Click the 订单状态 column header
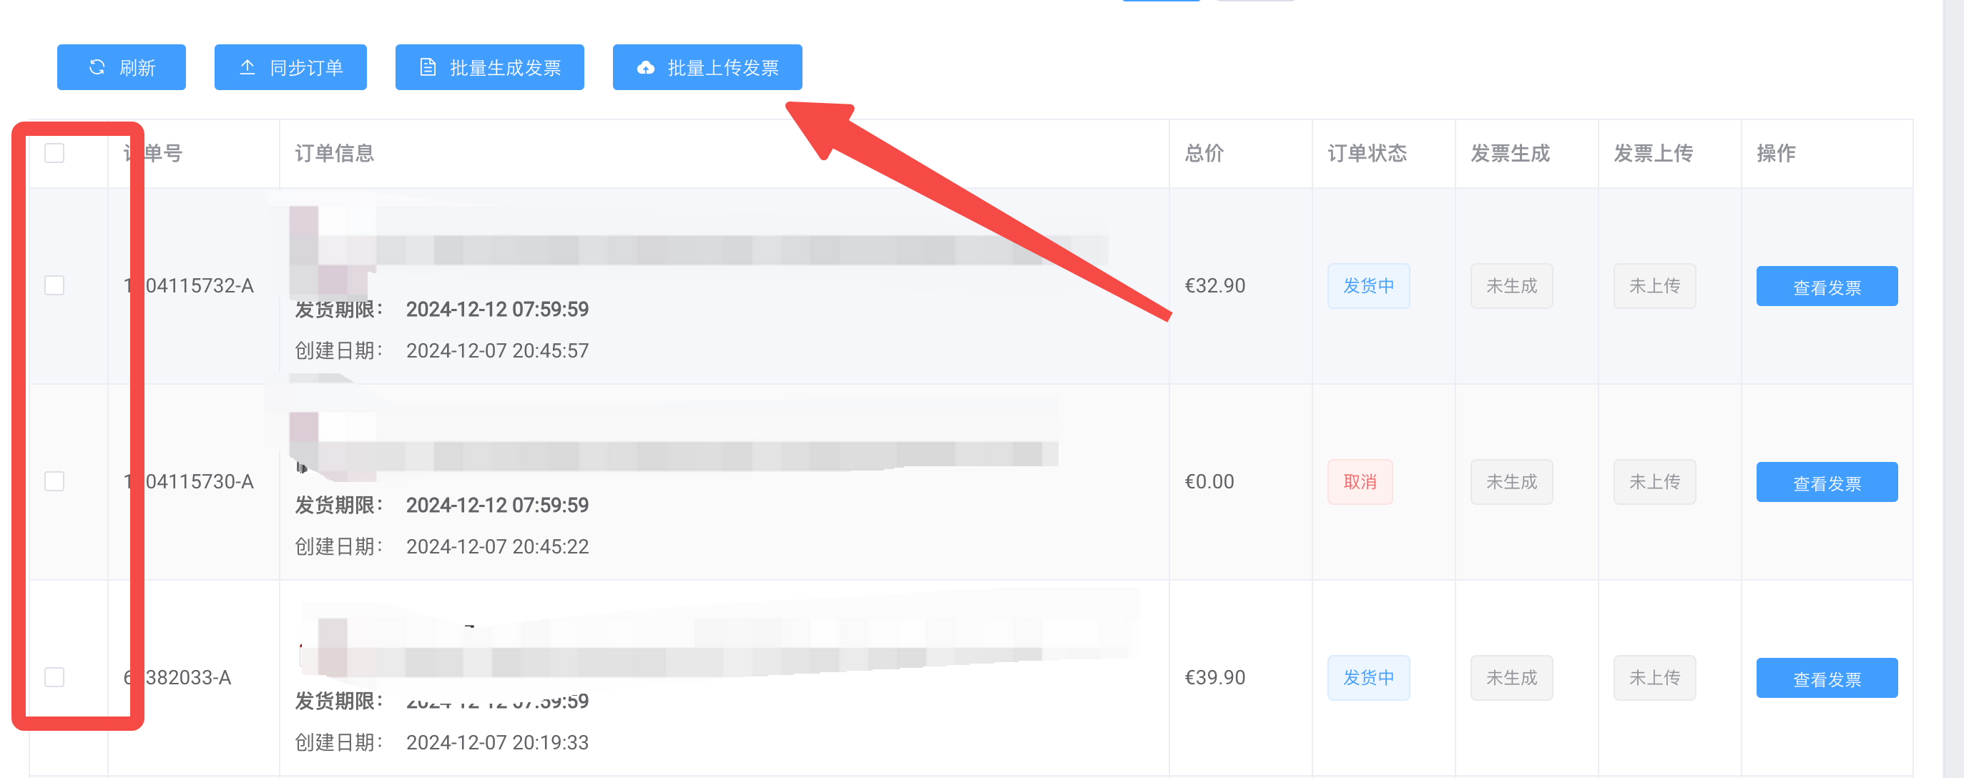This screenshot has width=1964, height=778. (x=1367, y=153)
